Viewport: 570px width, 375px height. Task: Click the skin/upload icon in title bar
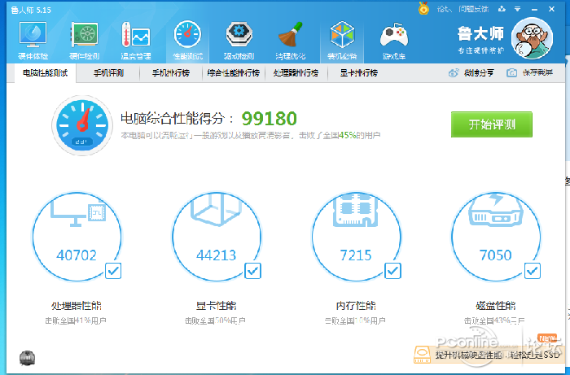[x=502, y=9]
